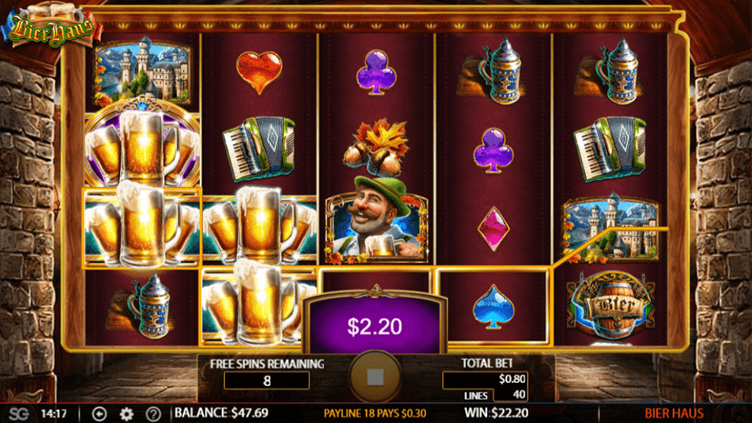
Task: Click the free spins remaining counter
Action: (267, 381)
